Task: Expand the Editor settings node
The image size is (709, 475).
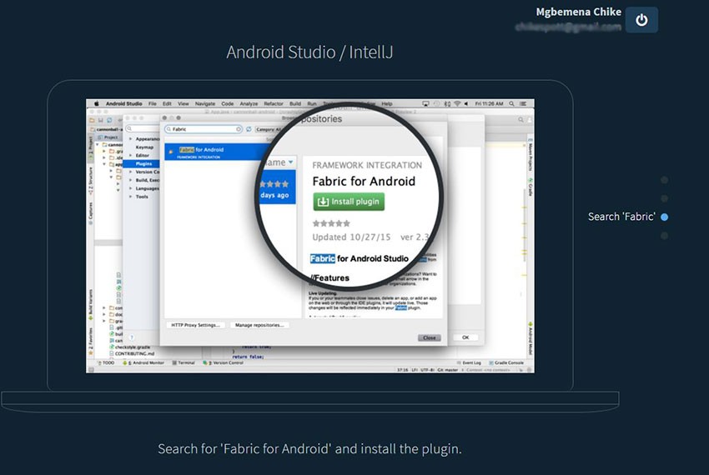Action: [131, 155]
